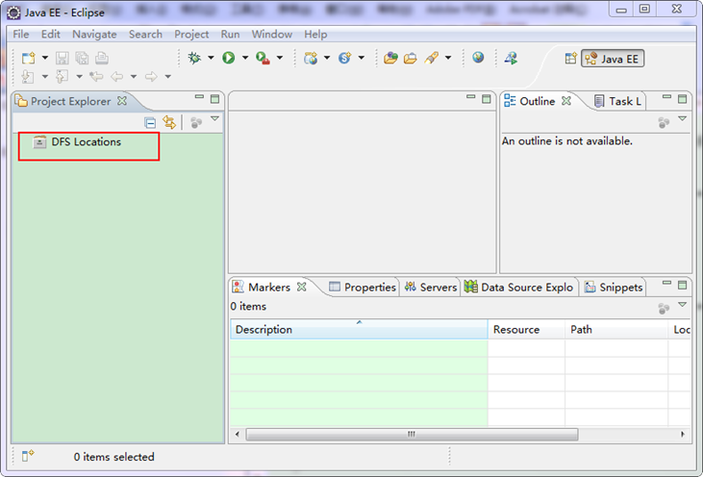Open the Forward history dropdown arrow

(168, 77)
